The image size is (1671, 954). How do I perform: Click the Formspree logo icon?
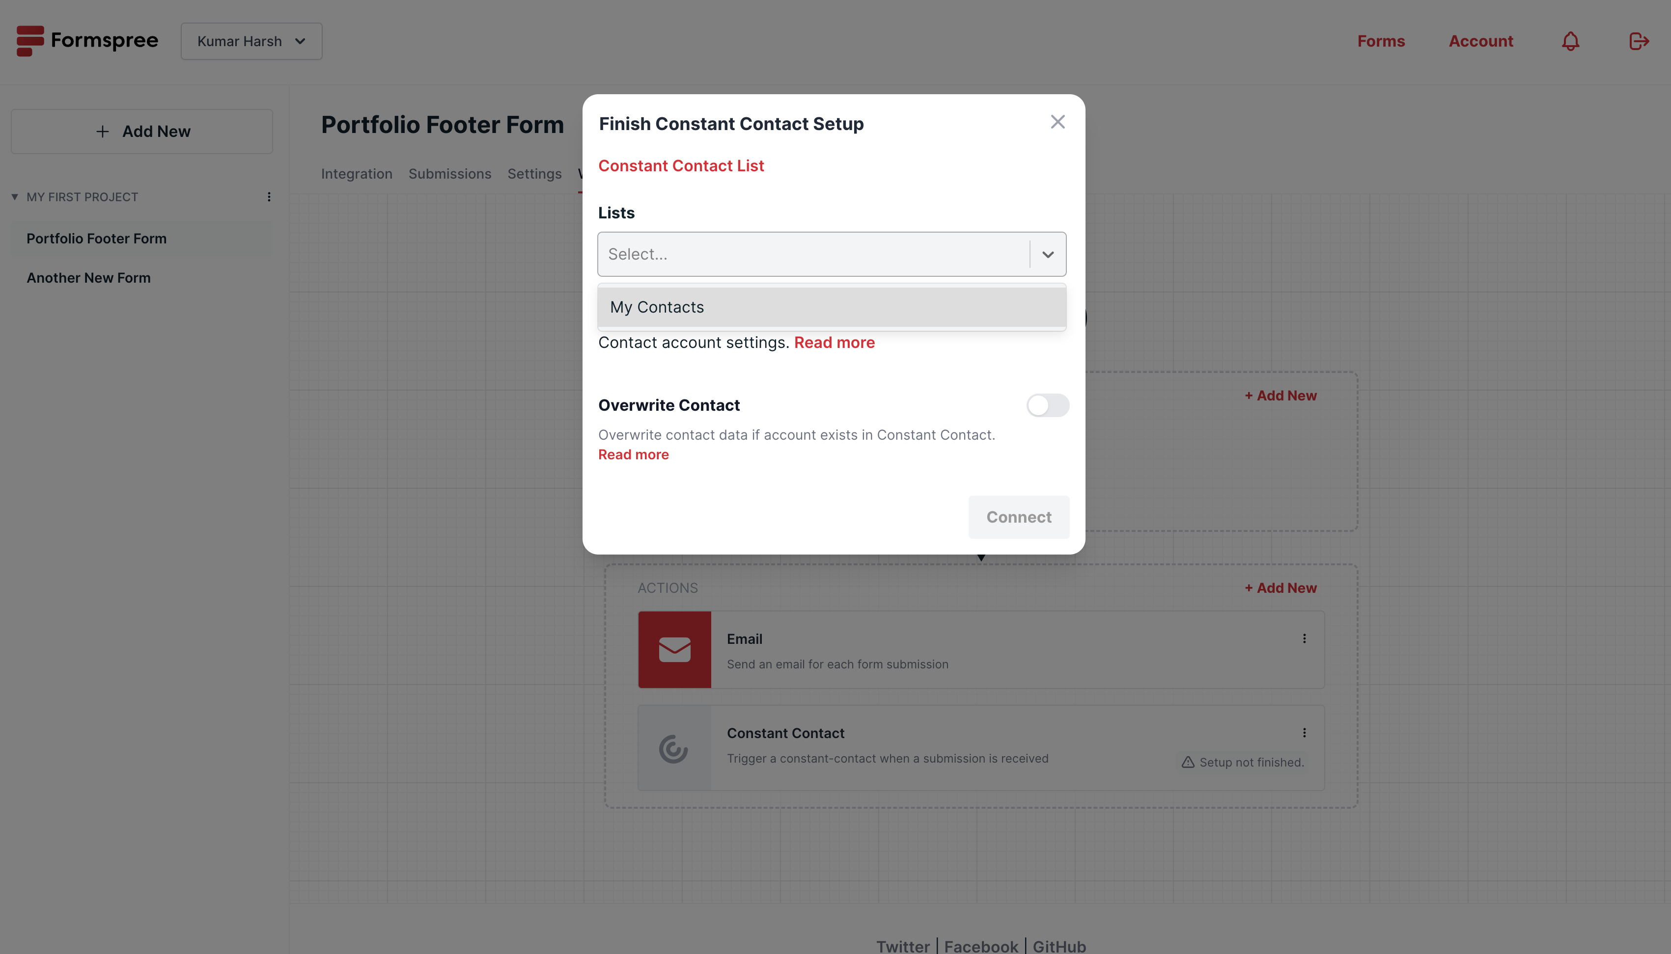[x=30, y=41]
